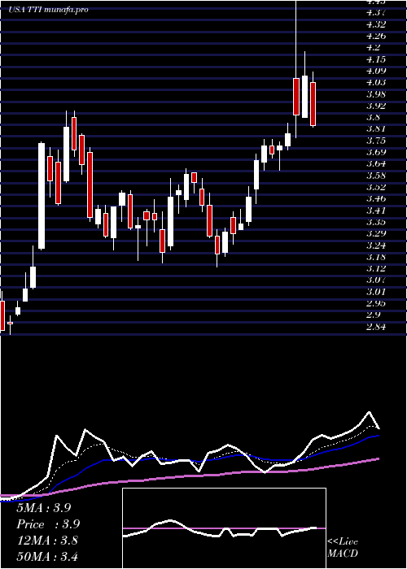Select the 2.9 price axis label

tap(374, 315)
